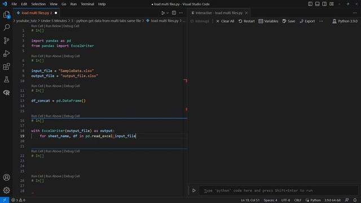361x203 pixels.
Task: Go to line via Ln 19, Col 51
Action: [250, 200]
